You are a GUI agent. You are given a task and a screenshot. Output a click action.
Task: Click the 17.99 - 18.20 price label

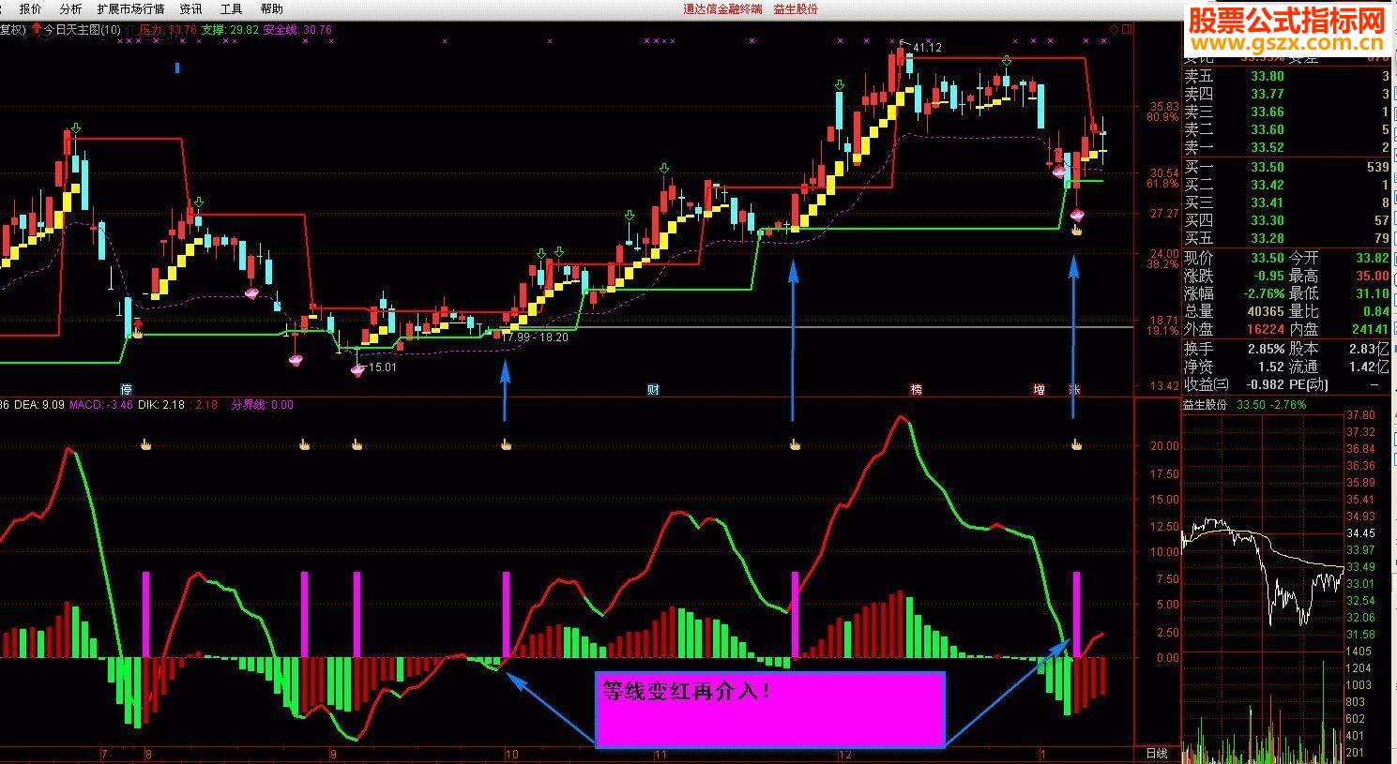536,337
